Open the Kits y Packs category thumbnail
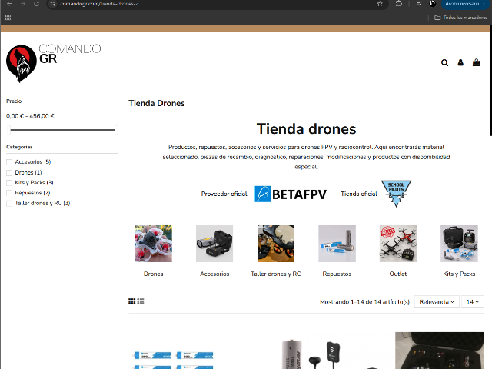 tap(459, 244)
